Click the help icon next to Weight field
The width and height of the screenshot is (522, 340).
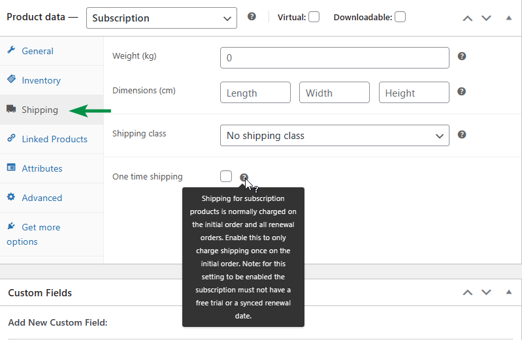pos(461,57)
